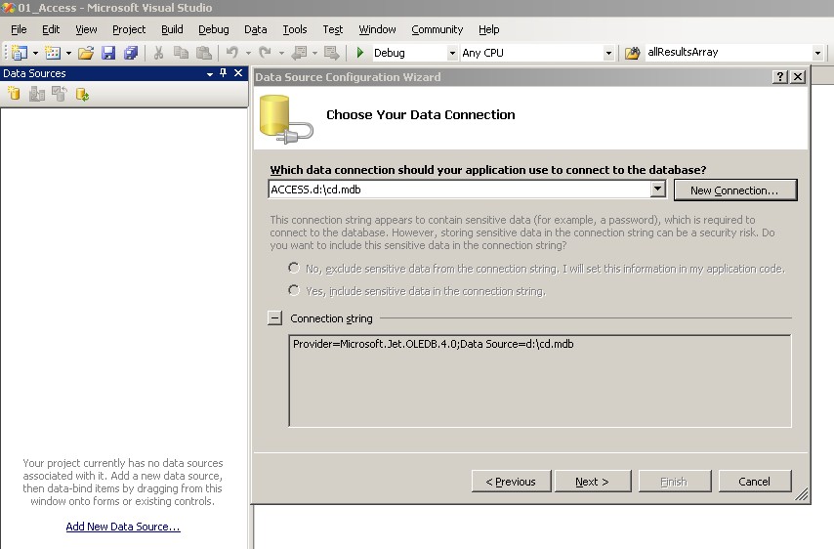Open the File menu
834x549 pixels.
[19, 29]
